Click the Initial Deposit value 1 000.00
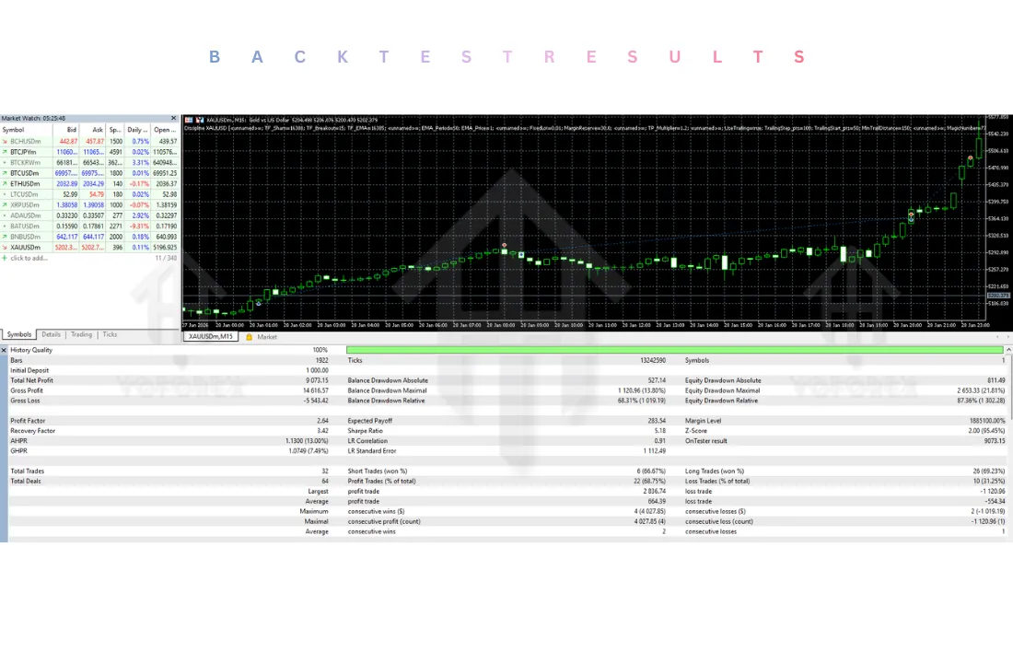Image resolution: width=1013 pixels, height=663 pixels. (x=317, y=370)
